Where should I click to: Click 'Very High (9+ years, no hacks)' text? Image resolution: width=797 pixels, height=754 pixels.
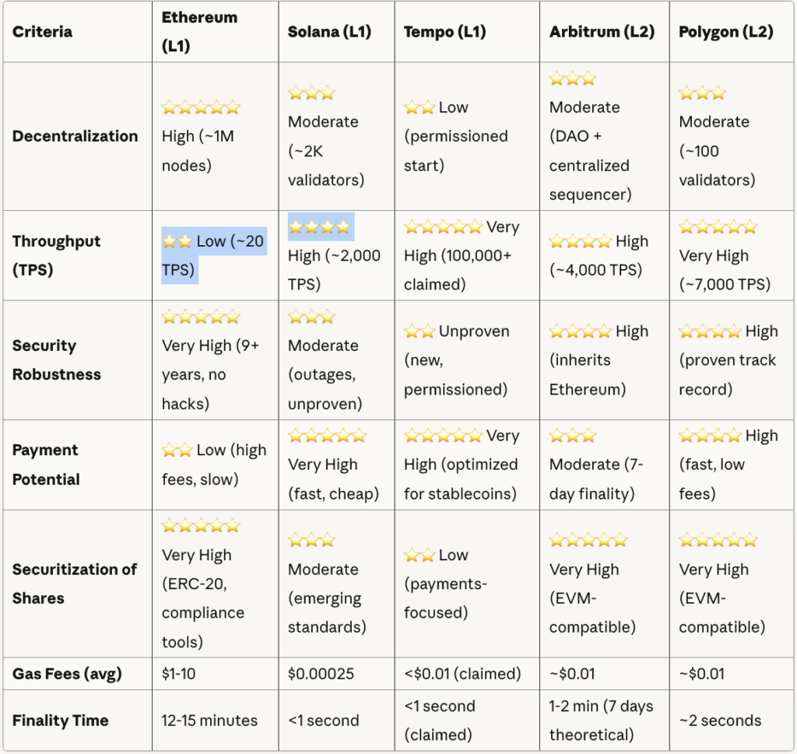click(210, 374)
